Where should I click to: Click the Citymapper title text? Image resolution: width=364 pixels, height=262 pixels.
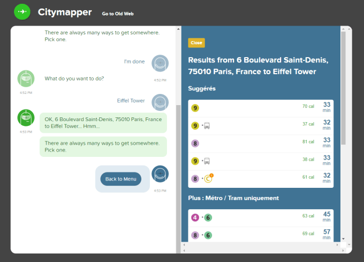coord(65,12)
